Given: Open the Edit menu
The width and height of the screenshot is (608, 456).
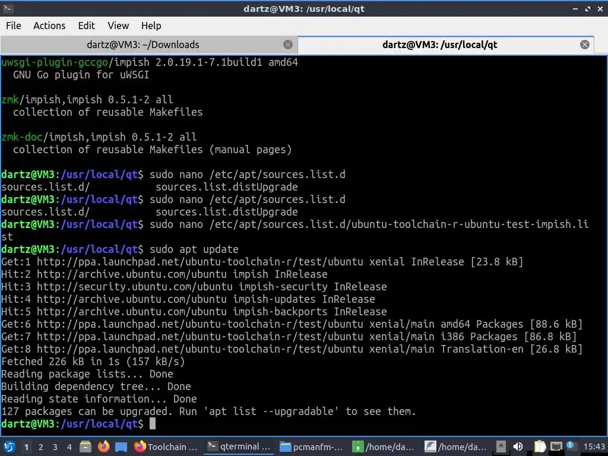Looking at the screenshot, I should pos(87,26).
